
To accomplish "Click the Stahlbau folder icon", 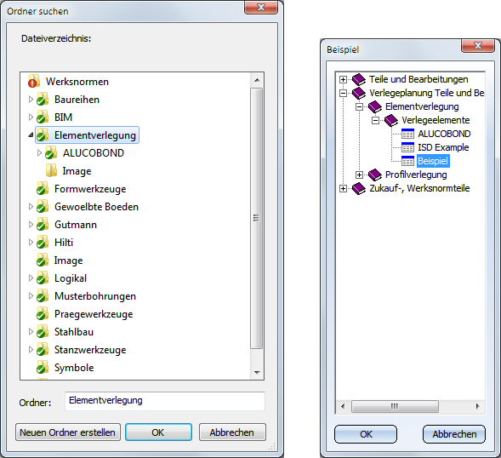I will coord(43,332).
